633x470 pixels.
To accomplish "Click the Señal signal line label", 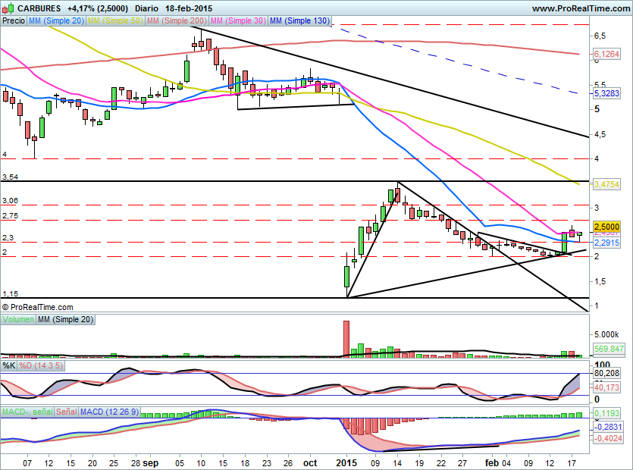I will [x=67, y=412].
